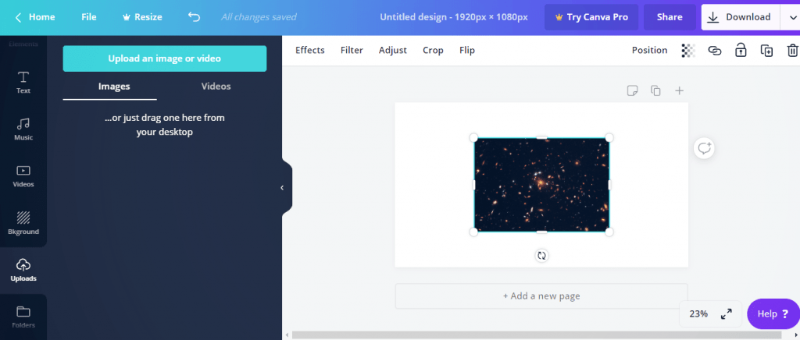Open the Help chat

(x=773, y=314)
